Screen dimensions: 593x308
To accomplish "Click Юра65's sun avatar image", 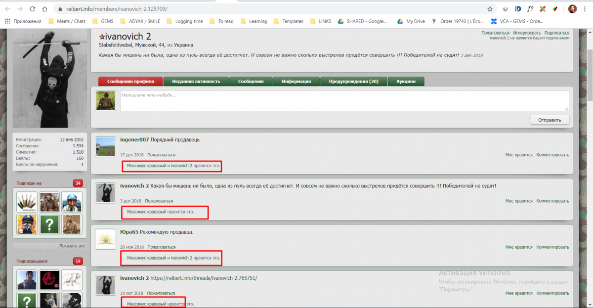I will tap(105, 239).
